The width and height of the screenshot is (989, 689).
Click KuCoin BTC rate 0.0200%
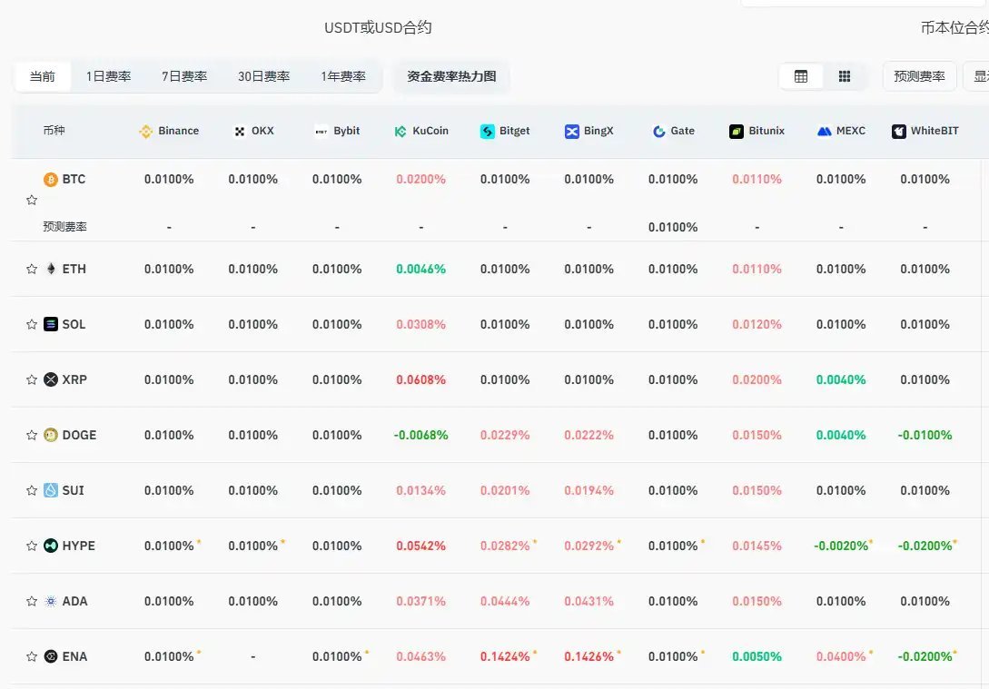point(420,180)
